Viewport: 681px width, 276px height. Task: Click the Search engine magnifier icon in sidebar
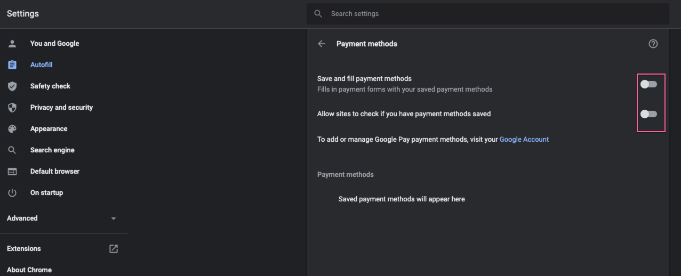pyautogui.click(x=12, y=150)
